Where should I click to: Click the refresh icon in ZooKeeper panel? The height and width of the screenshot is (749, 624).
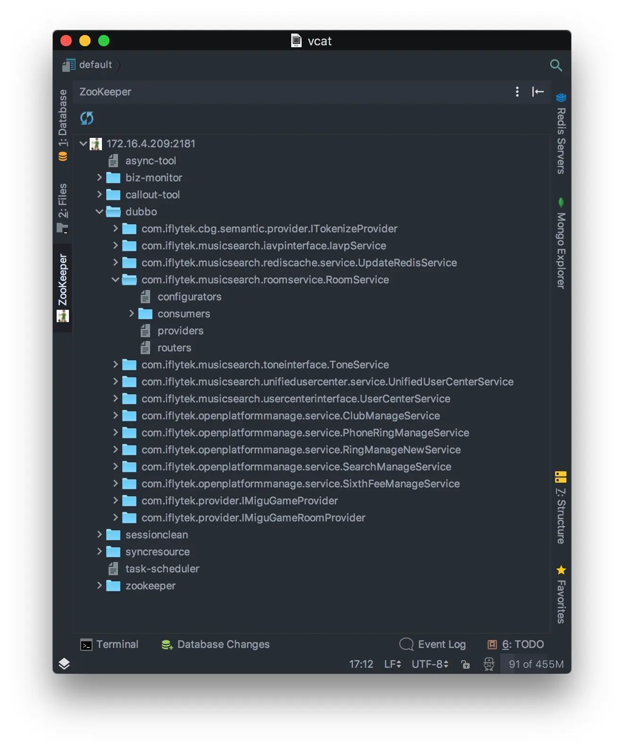pos(87,118)
